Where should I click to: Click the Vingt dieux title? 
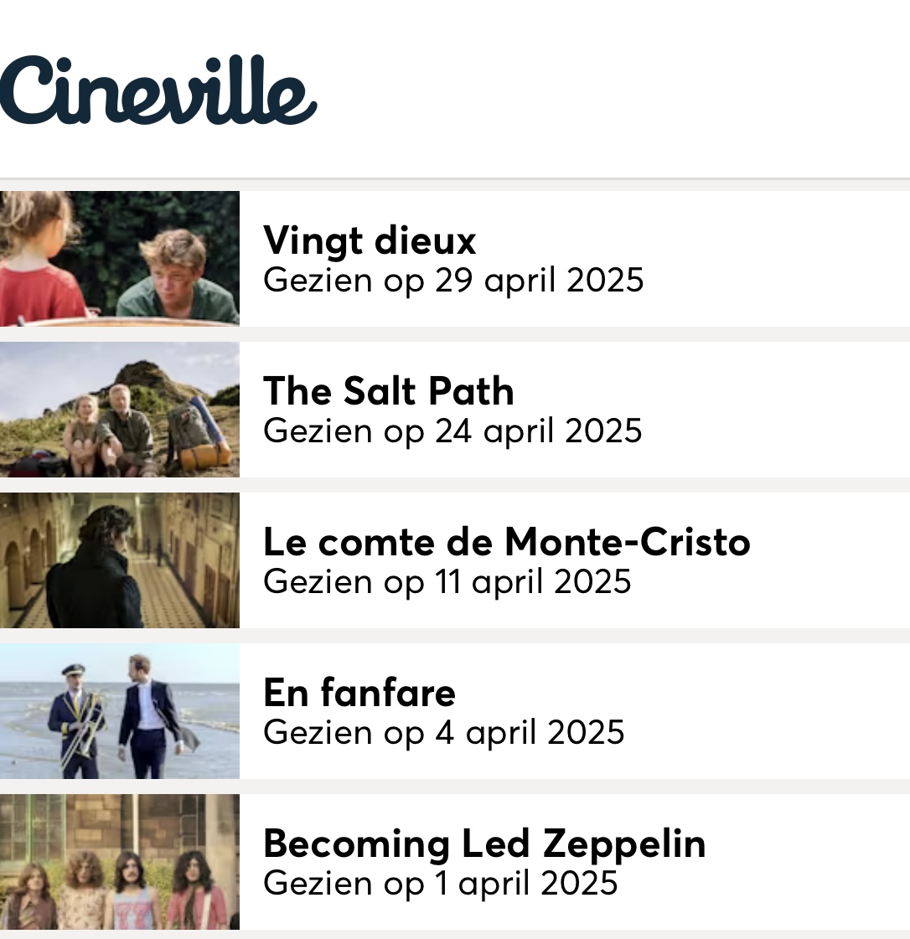(370, 240)
